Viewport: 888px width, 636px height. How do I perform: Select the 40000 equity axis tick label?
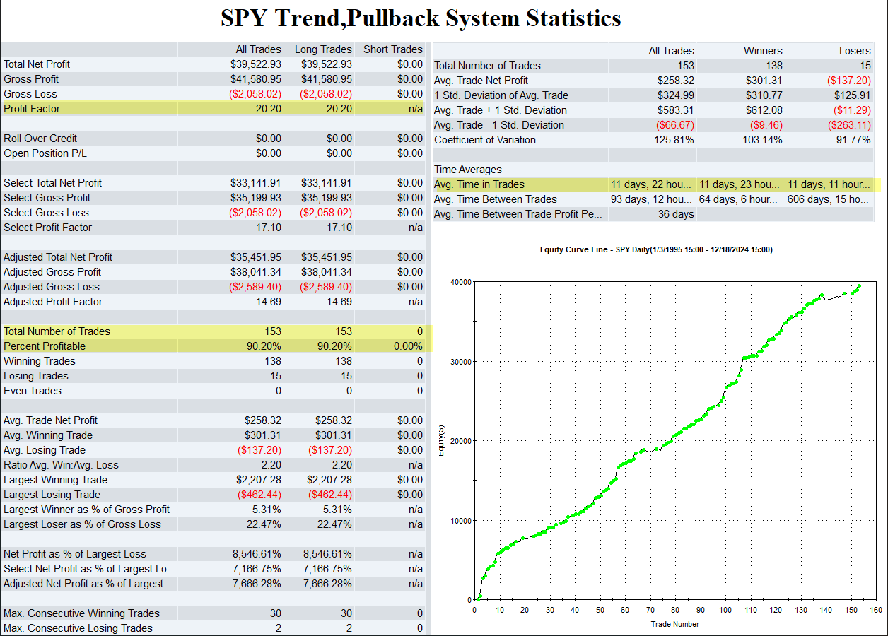click(460, 282)
